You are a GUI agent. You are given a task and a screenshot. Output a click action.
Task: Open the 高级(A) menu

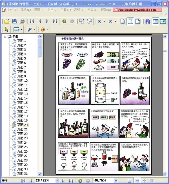79,10
